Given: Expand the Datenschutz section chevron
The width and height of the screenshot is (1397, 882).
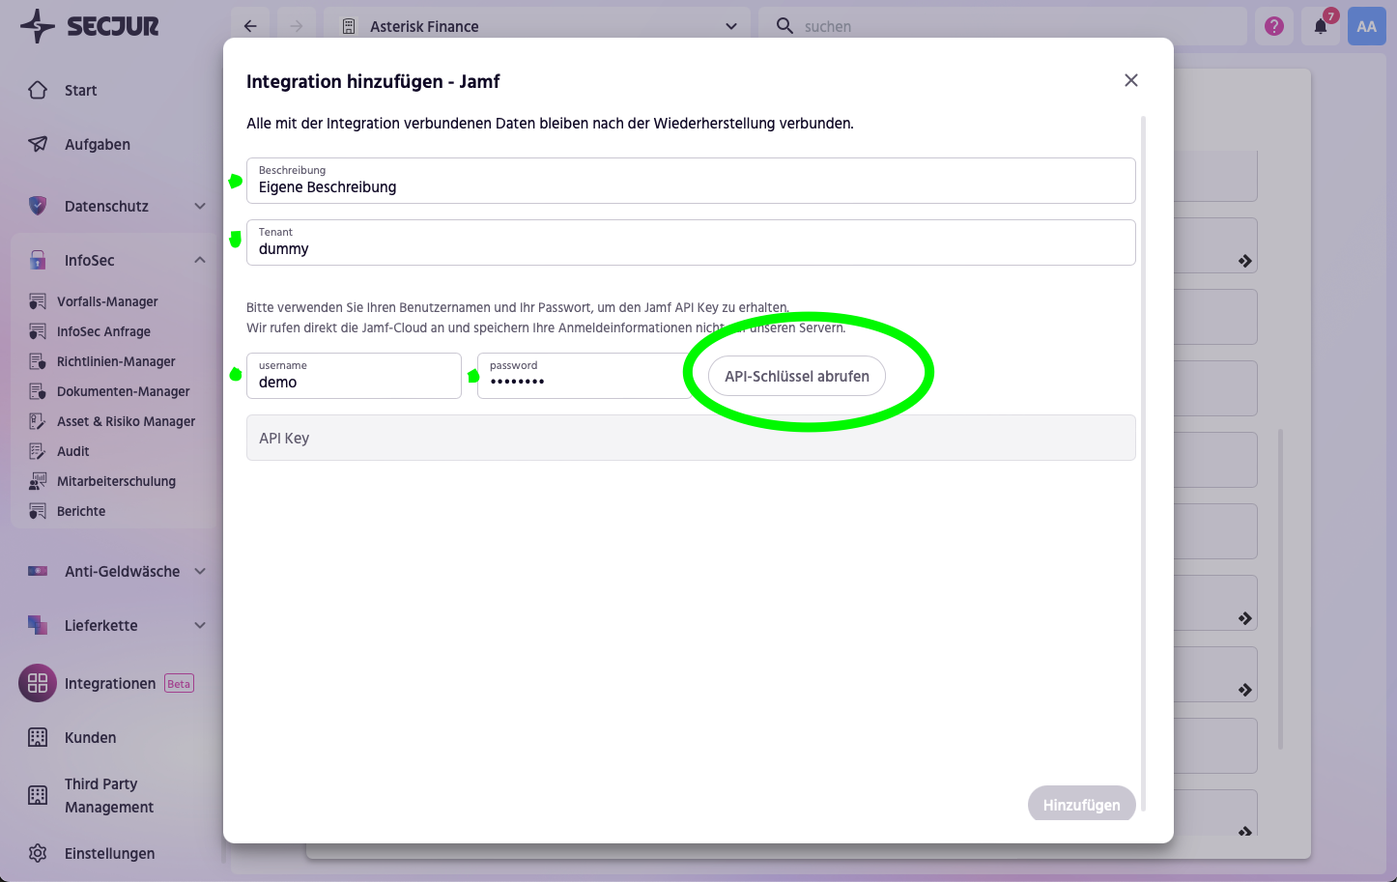Looking at the screenshot, I should (x=200, y=206).
